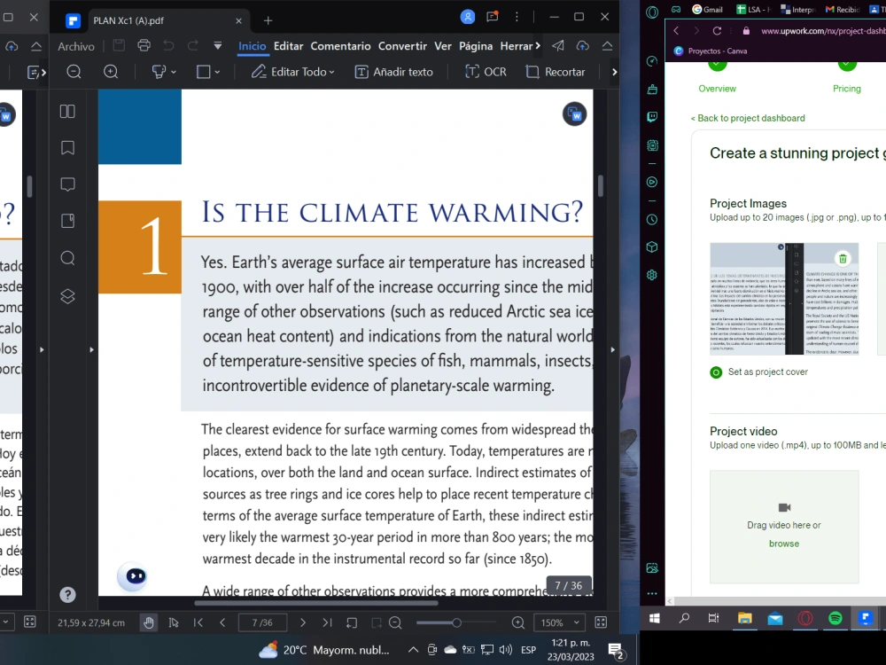This screenshot has height=665, width=886.
Task: Open the layers panel in sidebar
Action: [x=67, y=296]
